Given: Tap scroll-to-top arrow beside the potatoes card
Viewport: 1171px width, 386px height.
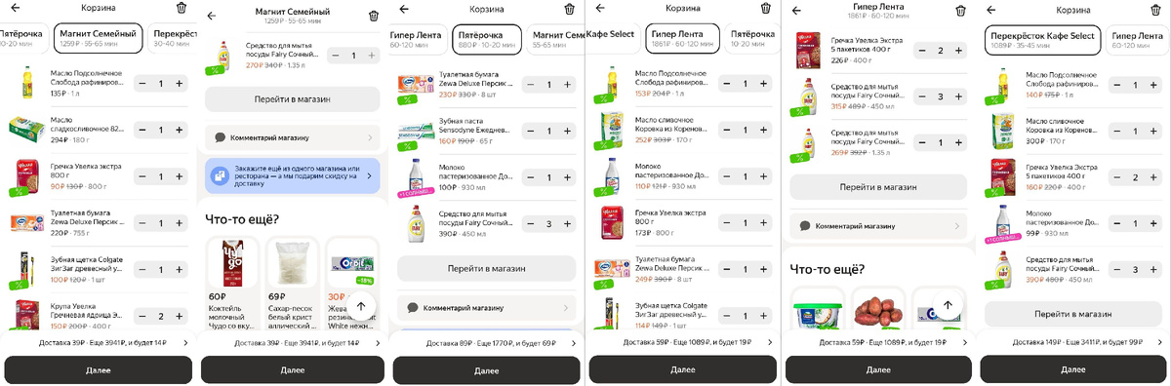Looking at the screenshot, I should pos(945,306).
